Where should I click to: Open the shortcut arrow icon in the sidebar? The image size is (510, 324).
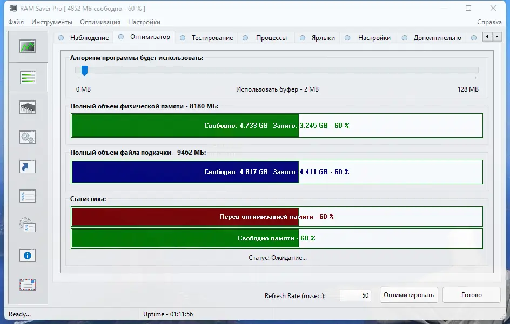tap(28, 166)
